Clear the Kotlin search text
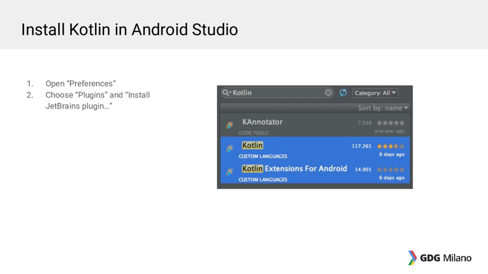 [x=328, y=93]
